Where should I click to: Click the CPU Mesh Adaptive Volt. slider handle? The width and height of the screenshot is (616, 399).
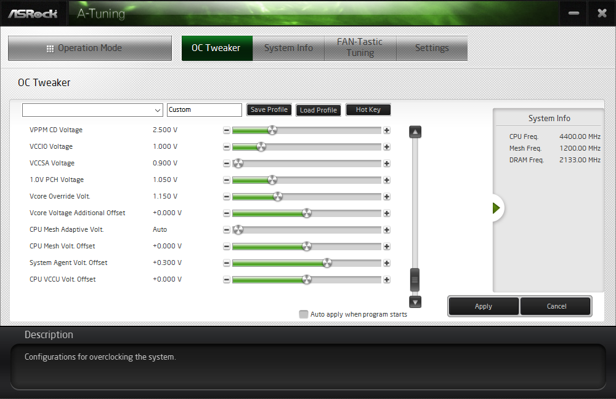(x=238, y=230)
